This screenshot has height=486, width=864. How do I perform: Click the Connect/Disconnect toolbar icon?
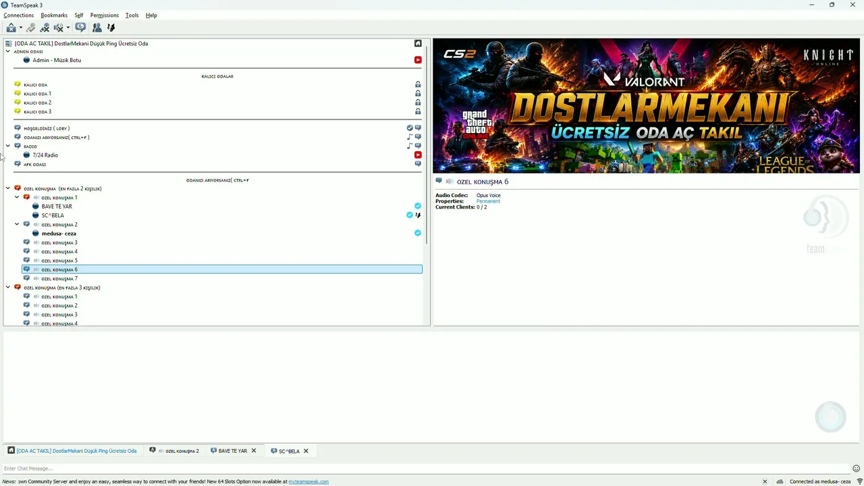[x=11, y=28]
